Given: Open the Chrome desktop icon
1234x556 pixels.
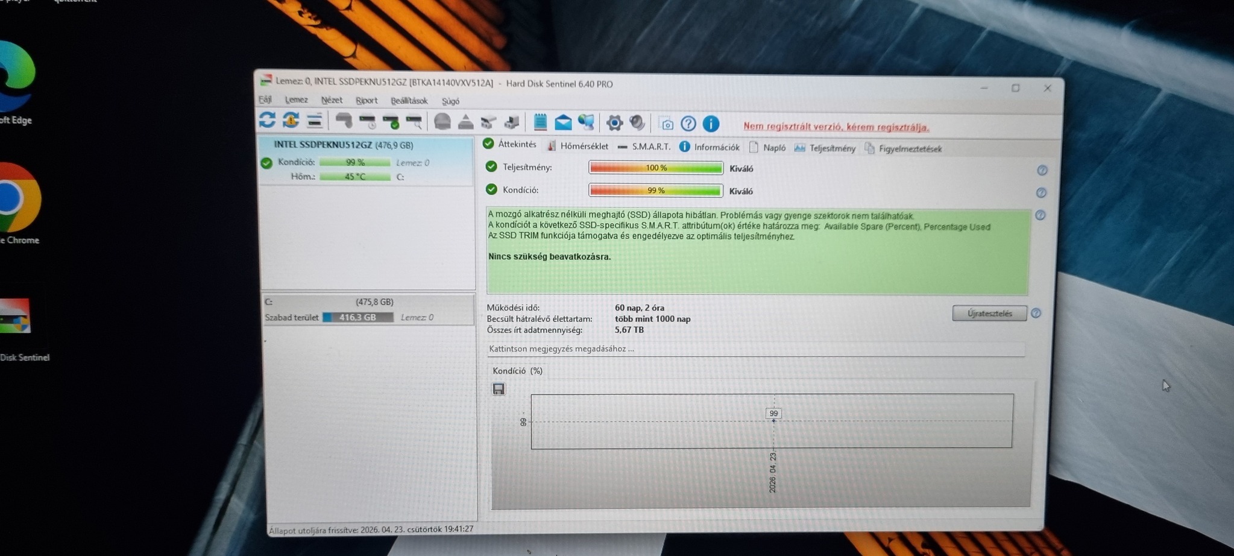Looking at the screenshot, I should tap(19, 204).
